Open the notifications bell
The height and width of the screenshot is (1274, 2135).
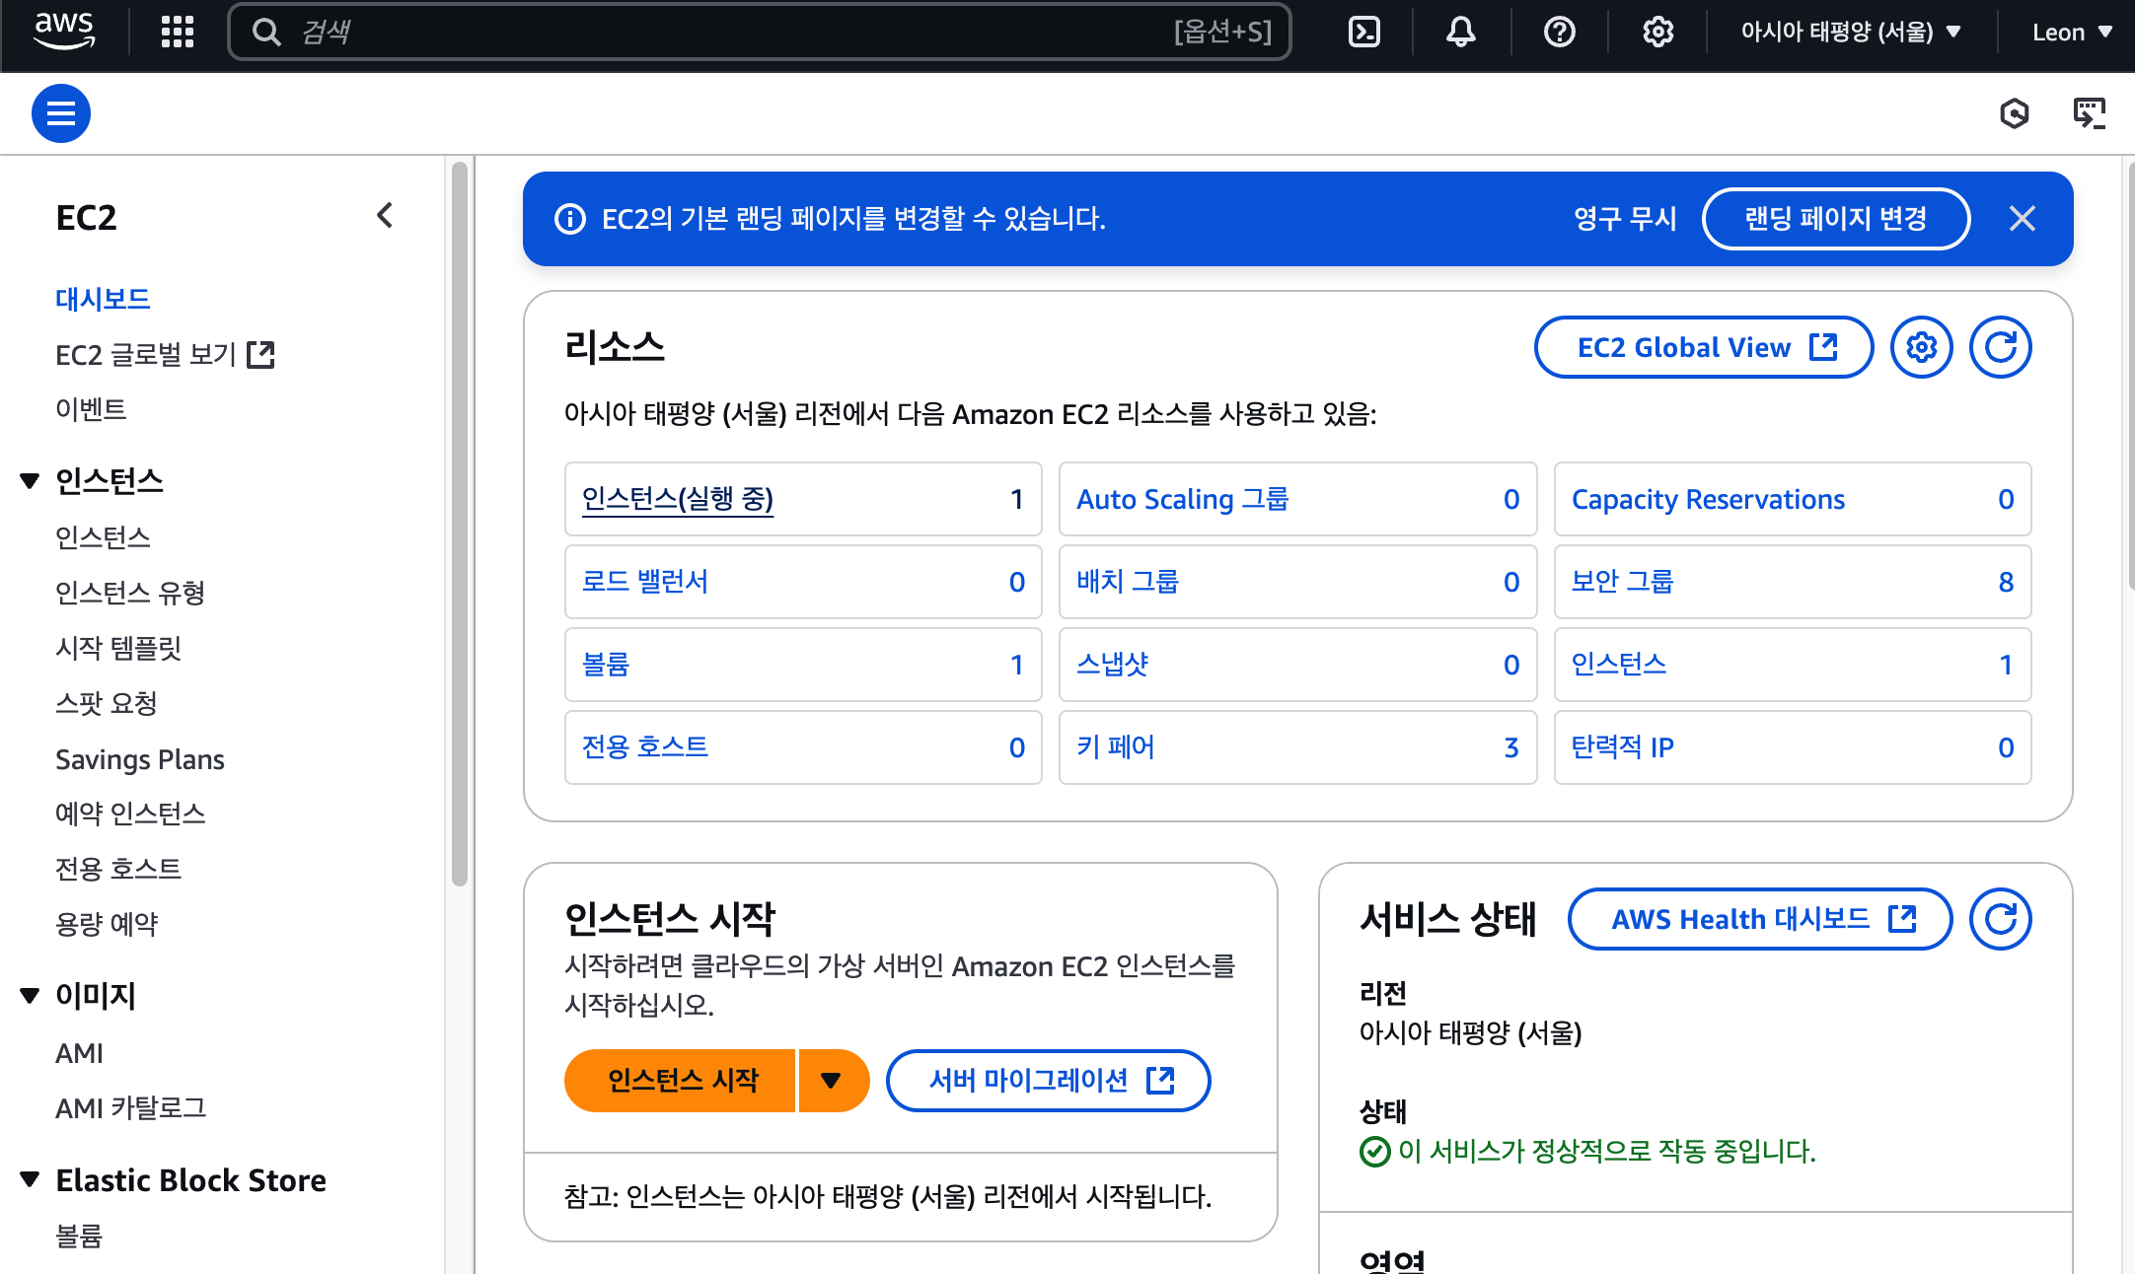point(1460,33)
